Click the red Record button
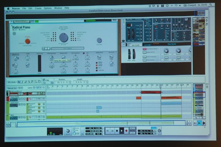Viewport: 221px width, 147px height. coord(127,131)
